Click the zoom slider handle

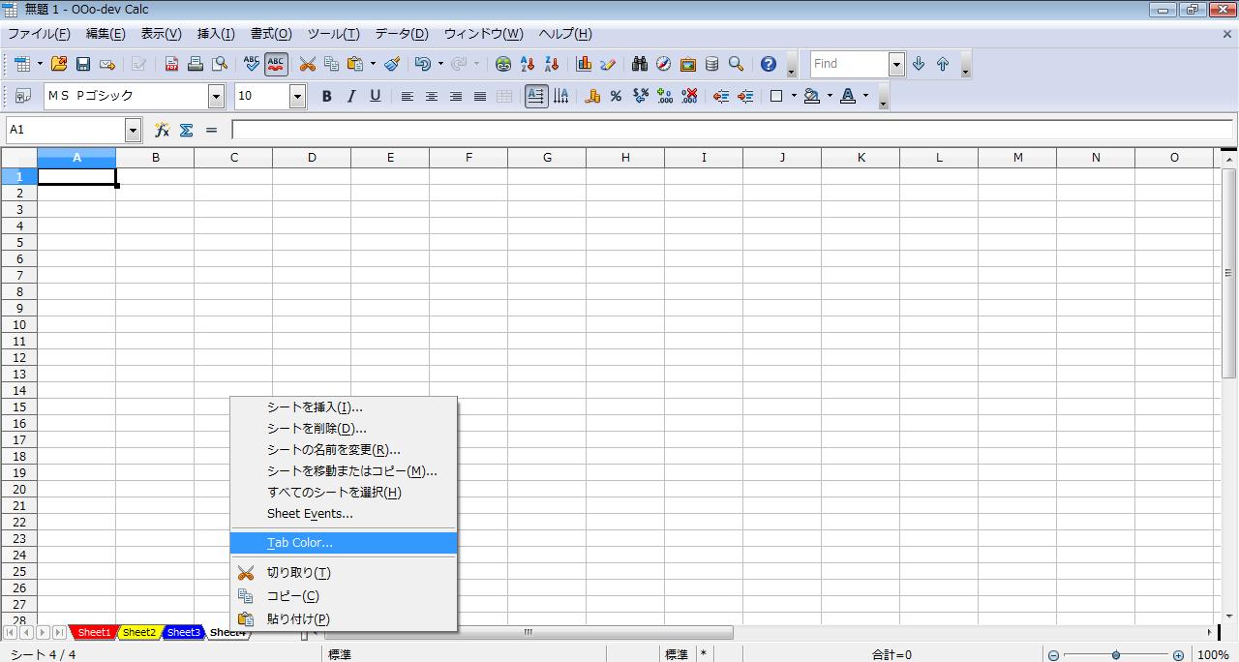pos(1116,655)
